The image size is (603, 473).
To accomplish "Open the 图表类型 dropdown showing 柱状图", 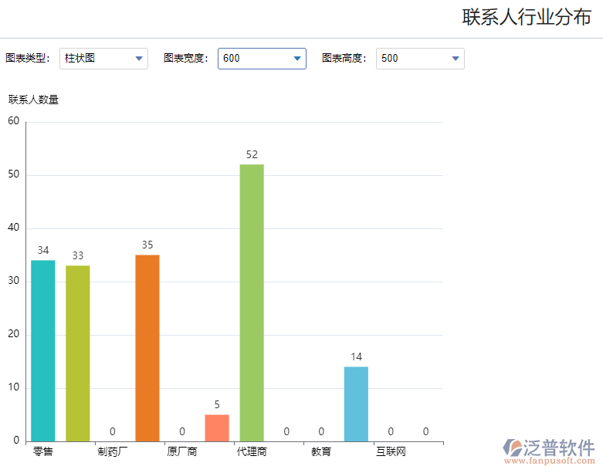I will pos(103,59).
